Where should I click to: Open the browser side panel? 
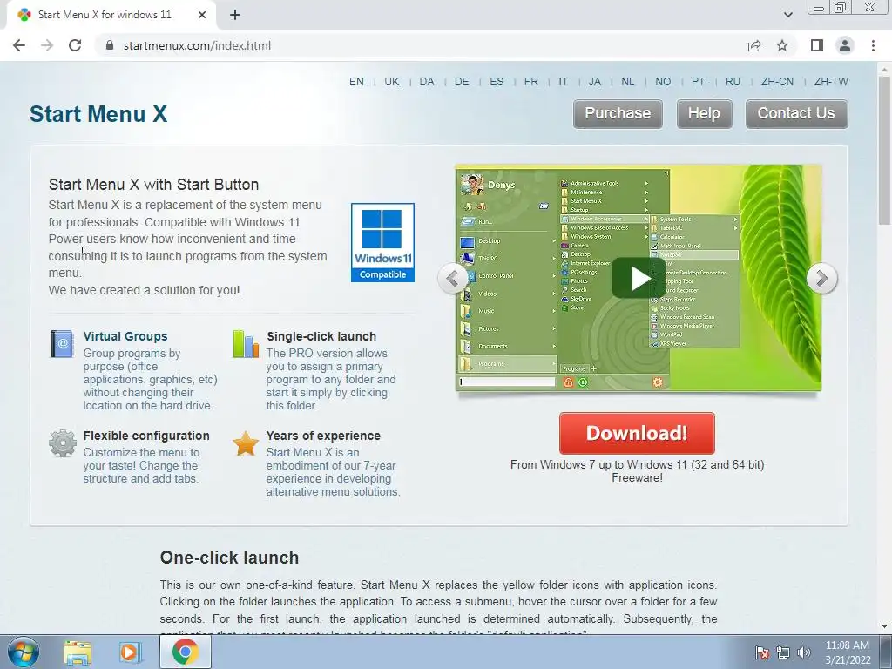click(817, 45)
